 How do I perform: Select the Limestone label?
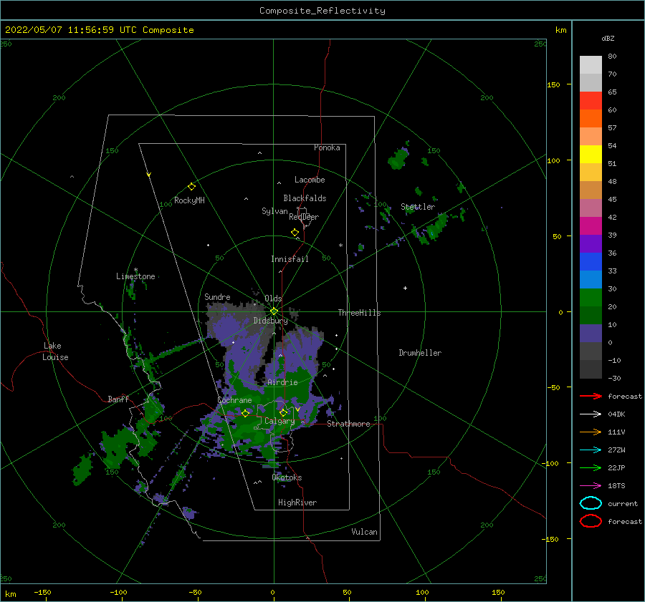click(x=135, y=276)
